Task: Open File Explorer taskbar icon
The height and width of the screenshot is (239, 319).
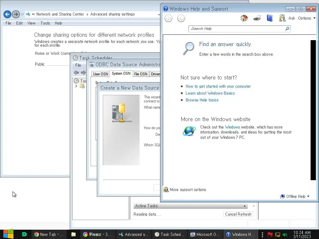Action: (74, 234)
